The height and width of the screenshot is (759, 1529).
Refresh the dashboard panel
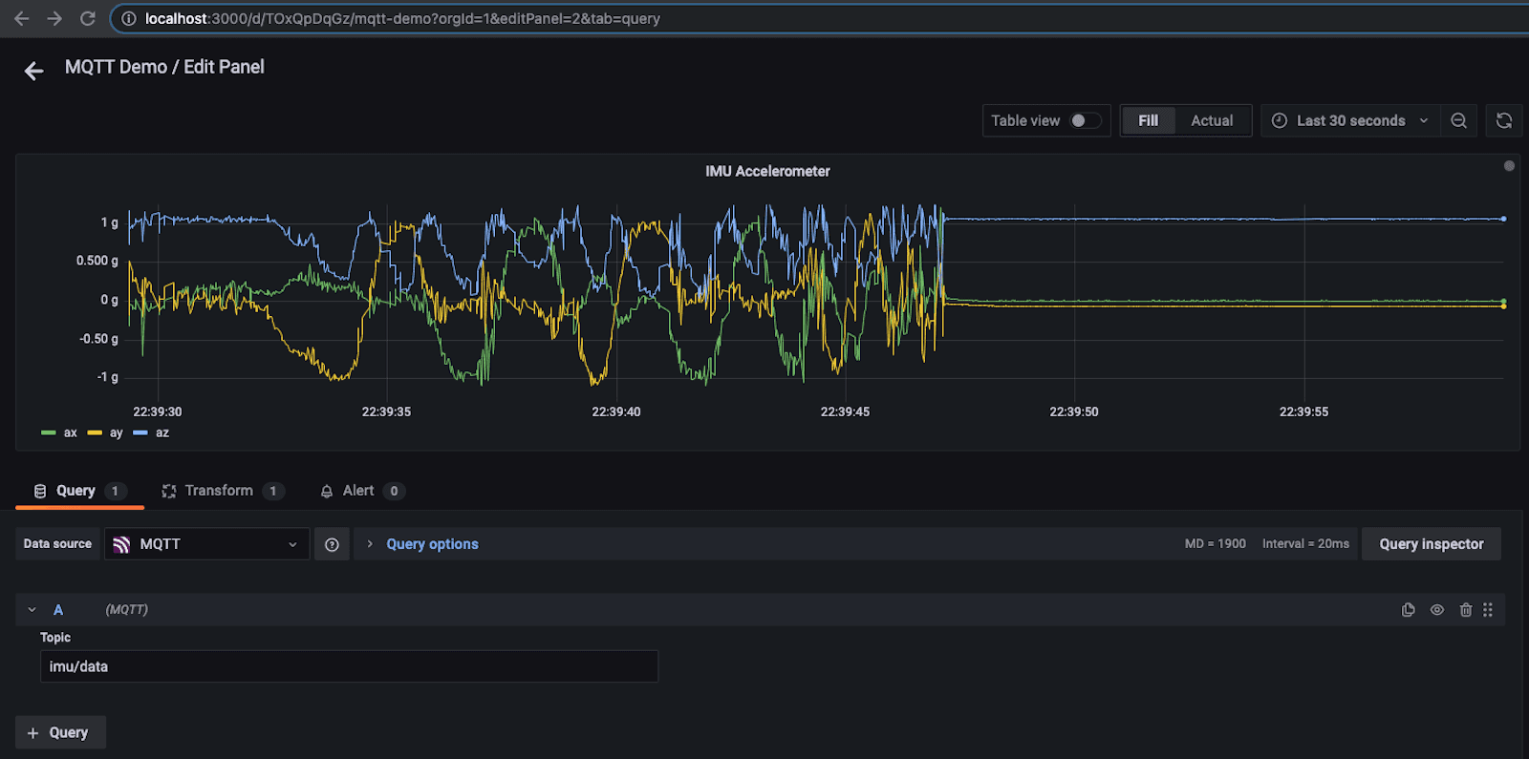coord(1503,120)
